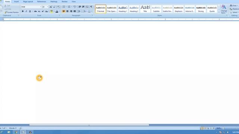Image resolution: width=239 pixels, height=134 pixels.
Task: Open the Clipboard dialog launcher
Action: 18,16
